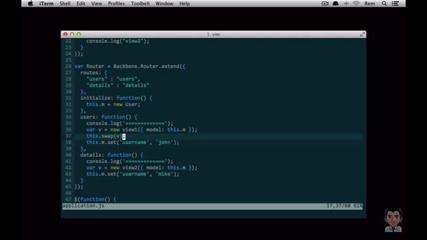Click the screen recording camera menu bar icon

325,3
